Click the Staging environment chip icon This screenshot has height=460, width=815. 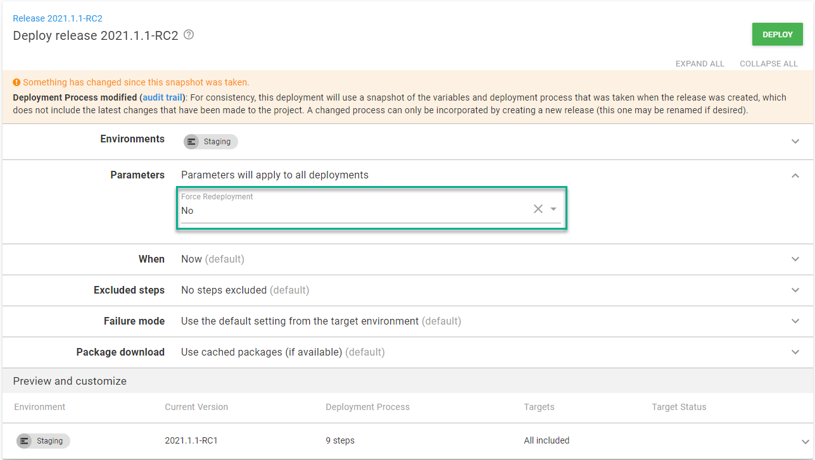point(191,141)
